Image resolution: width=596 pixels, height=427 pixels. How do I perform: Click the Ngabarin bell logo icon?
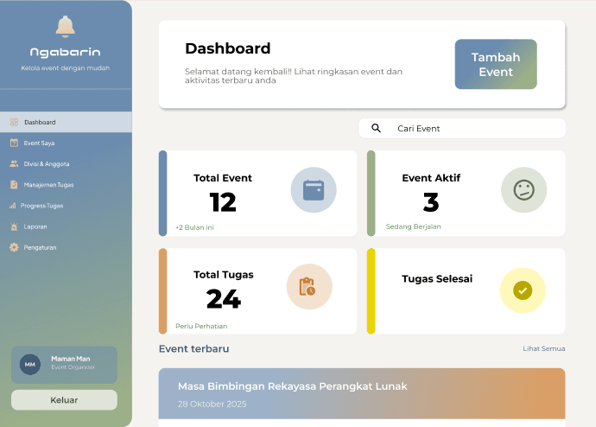pos(66,27)
